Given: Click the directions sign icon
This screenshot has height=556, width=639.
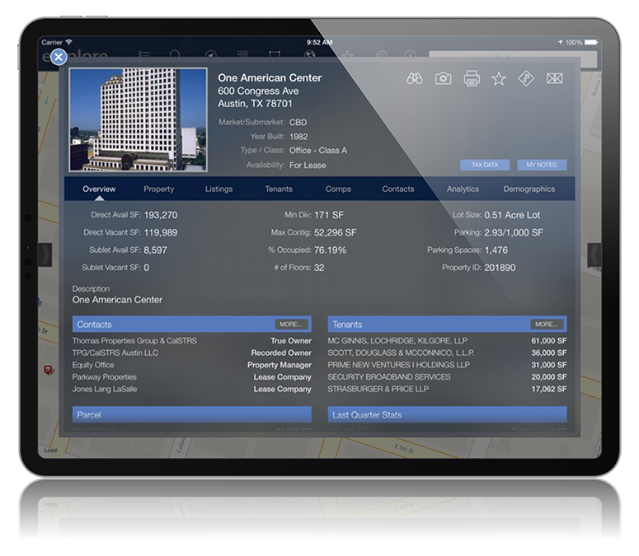Looking at the screenshot, I should (x=526, y=78).
